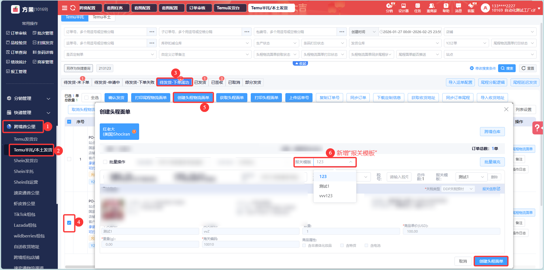
Task: Click the 确认发货 button
Action: 116,98
